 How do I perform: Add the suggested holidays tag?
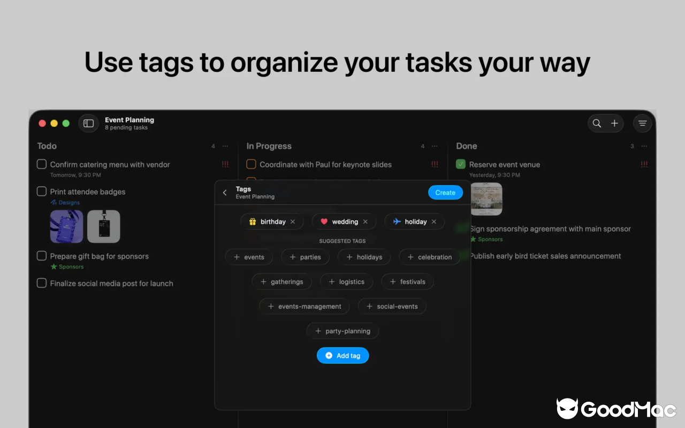click(364, 257)
